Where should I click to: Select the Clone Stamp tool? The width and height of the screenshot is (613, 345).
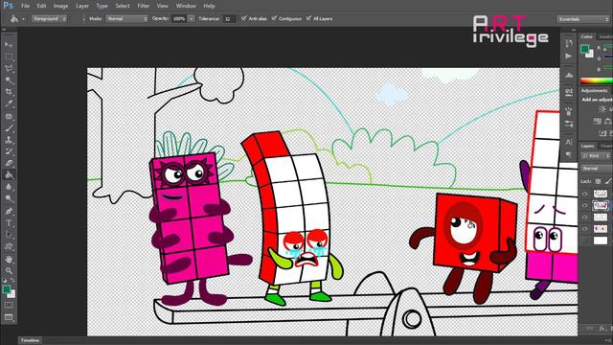9,140
